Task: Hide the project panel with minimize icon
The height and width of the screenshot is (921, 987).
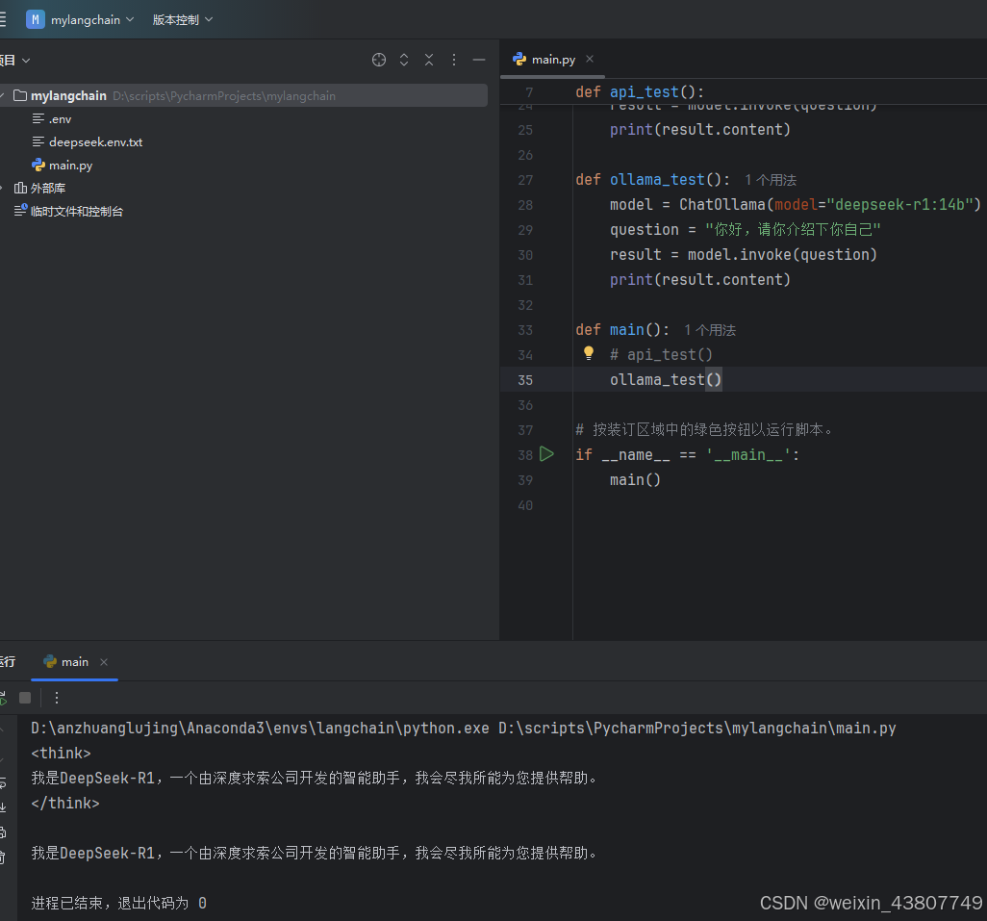Action: [479, 60]
